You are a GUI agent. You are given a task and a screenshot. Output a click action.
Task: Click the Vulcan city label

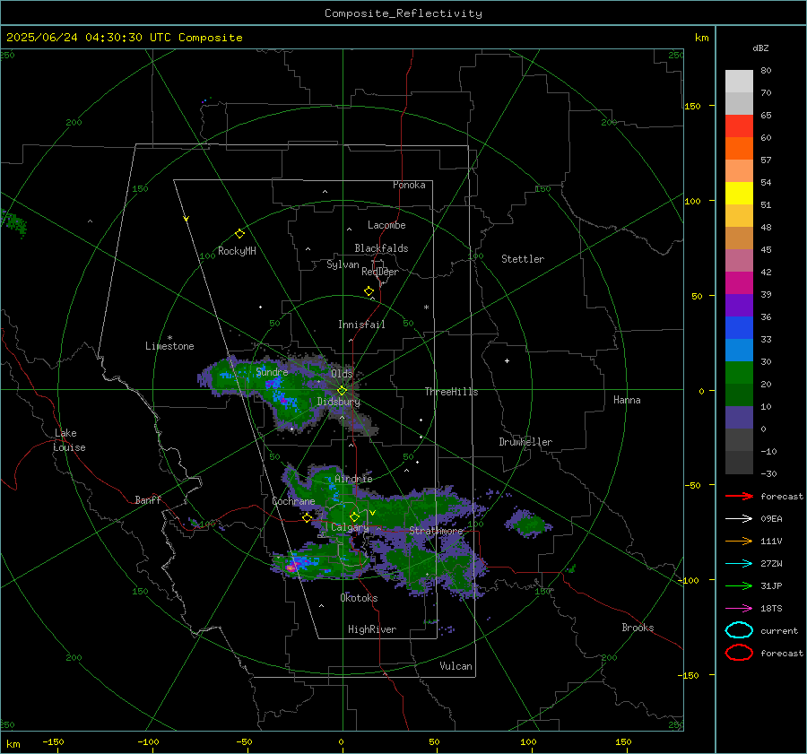point(456,666)
